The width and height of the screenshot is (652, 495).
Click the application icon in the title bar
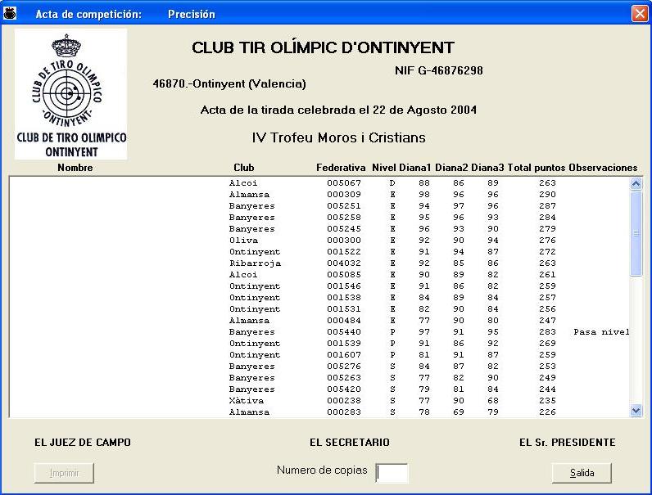11,13
